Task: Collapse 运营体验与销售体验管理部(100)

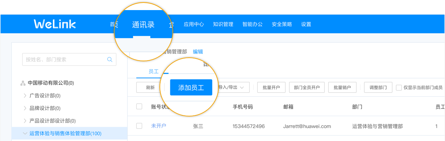Action: coord(25,133)
